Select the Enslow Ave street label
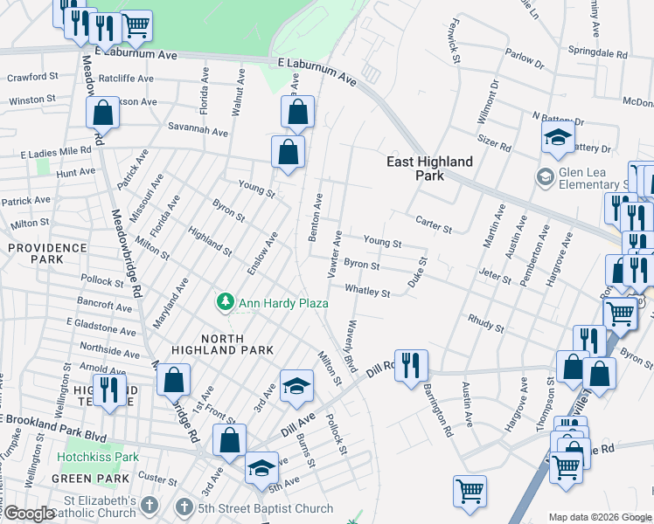The height and width of the screenshot is (524, 654). [x=262, y=253]
